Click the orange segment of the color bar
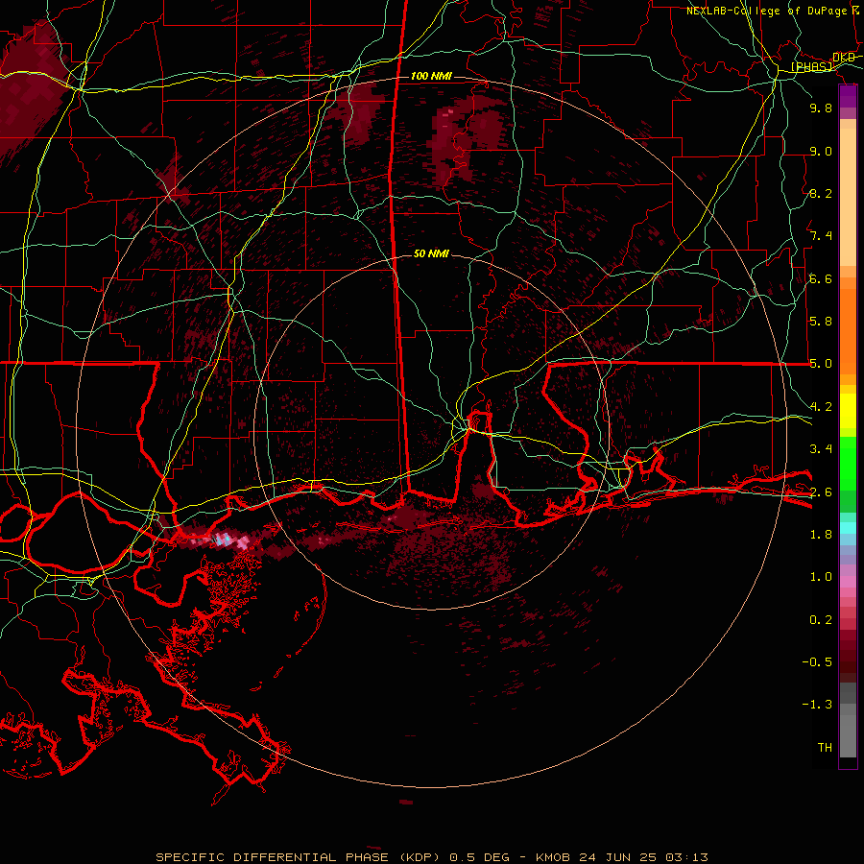 [x=848, y=330]
